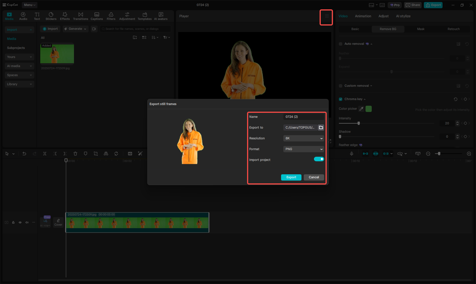Select the AI avatars panel icon

point(161,16)
